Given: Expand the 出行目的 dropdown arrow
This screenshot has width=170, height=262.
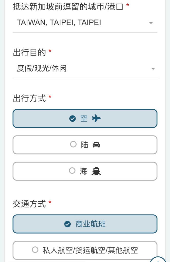Looking at the screenshot, I should point(153,69).
